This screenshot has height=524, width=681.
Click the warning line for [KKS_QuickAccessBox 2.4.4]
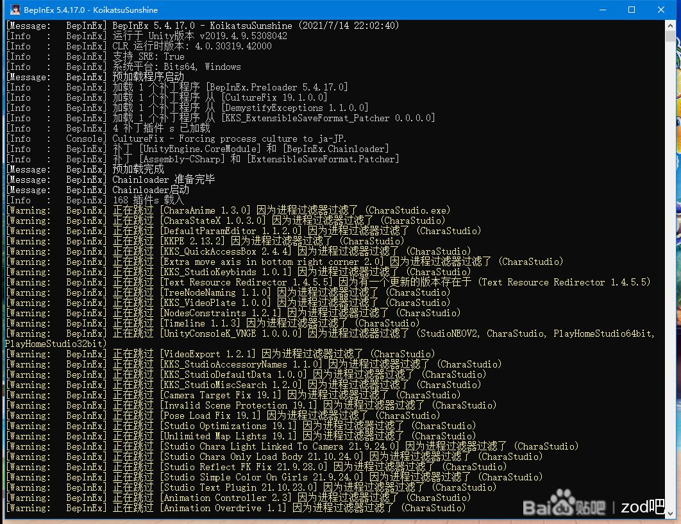[x=239, y=251]
